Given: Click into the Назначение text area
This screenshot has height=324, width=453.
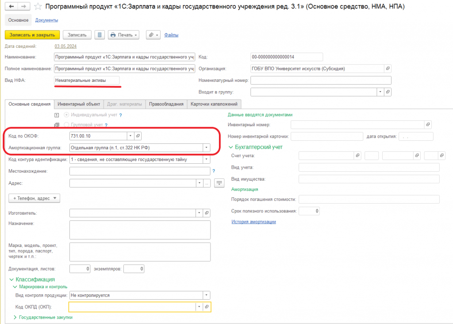Looking at the screenshot, I should tap(140, 230).
